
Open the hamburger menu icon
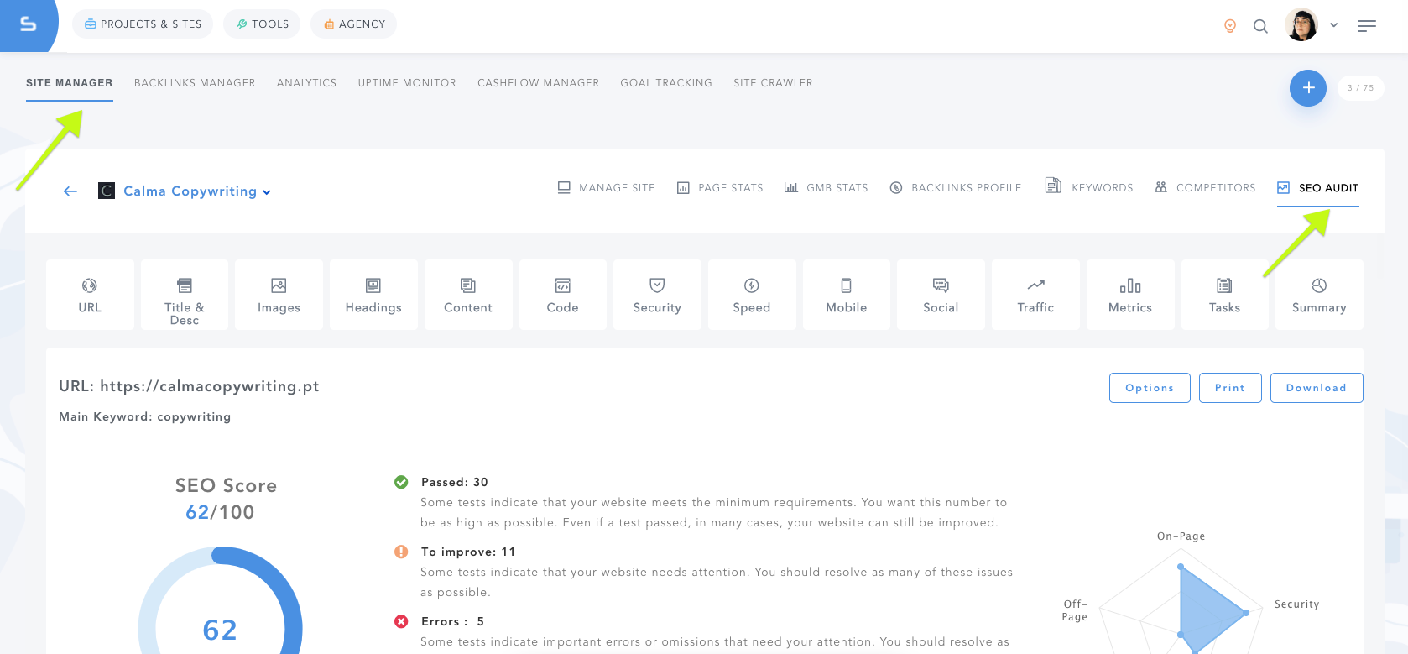tap(1367, 26)
